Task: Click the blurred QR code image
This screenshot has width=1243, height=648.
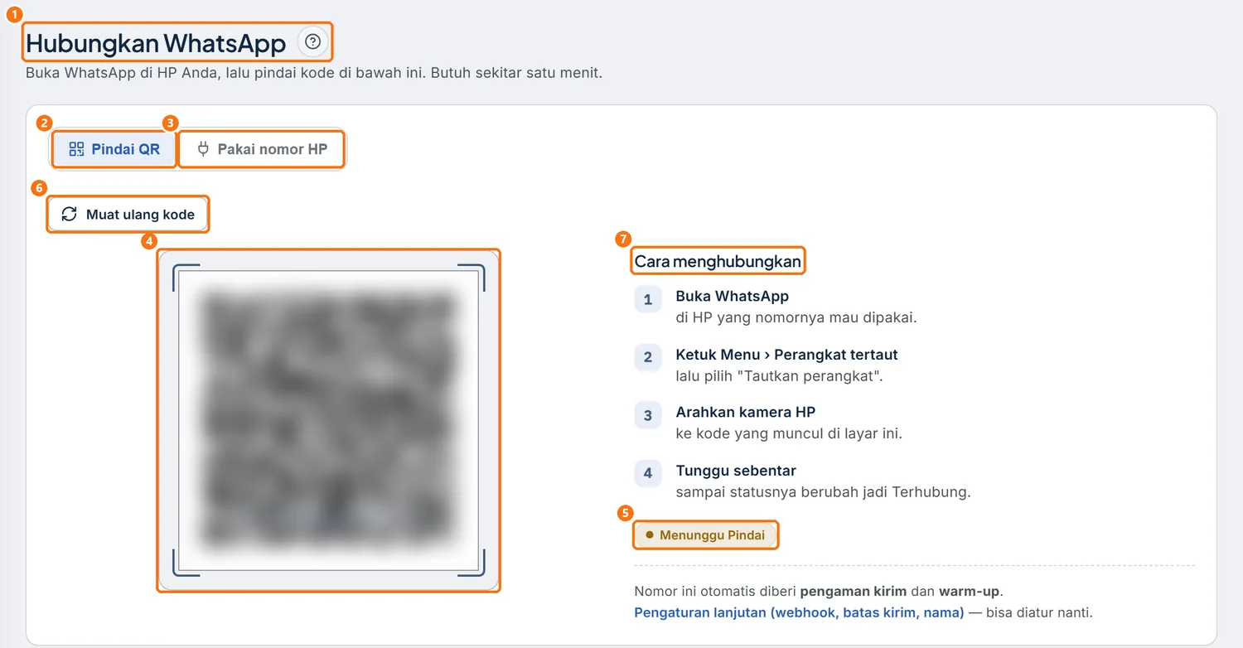Action: (x=329, y=421)
